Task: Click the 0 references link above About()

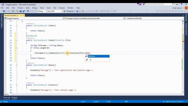Action: pyautogui.click(x=30, y=63)
